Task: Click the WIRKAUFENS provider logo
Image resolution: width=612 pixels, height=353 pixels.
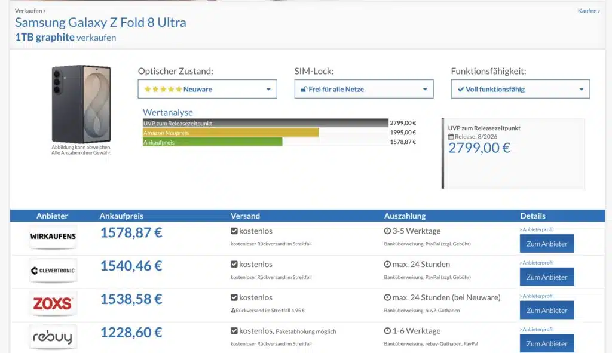Action: [53, 237]
